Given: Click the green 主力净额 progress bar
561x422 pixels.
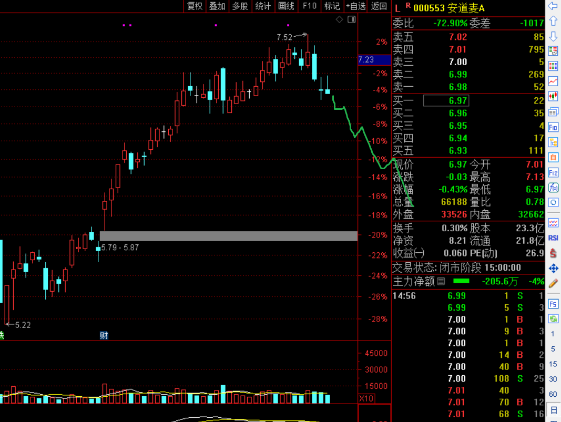Looking at the screenshot, I should tap(461, 282).
